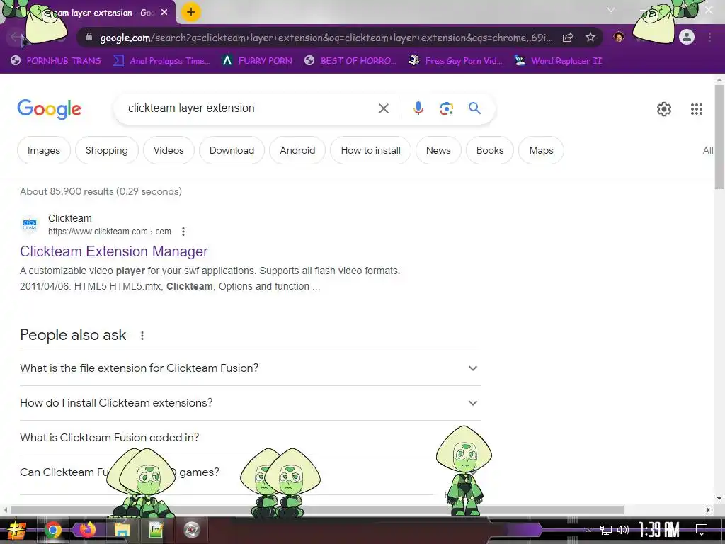Open Google settings gear
725x544 pixels.
664,109
